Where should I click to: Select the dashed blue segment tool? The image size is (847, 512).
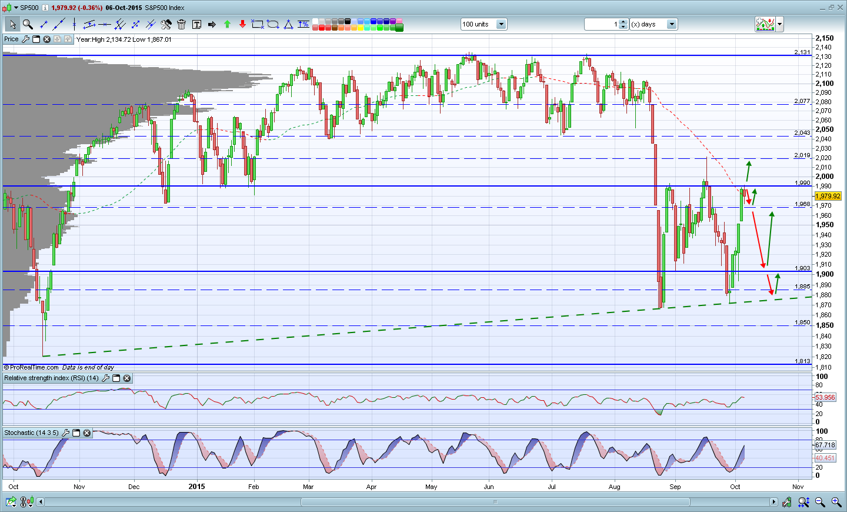point(135,24)
